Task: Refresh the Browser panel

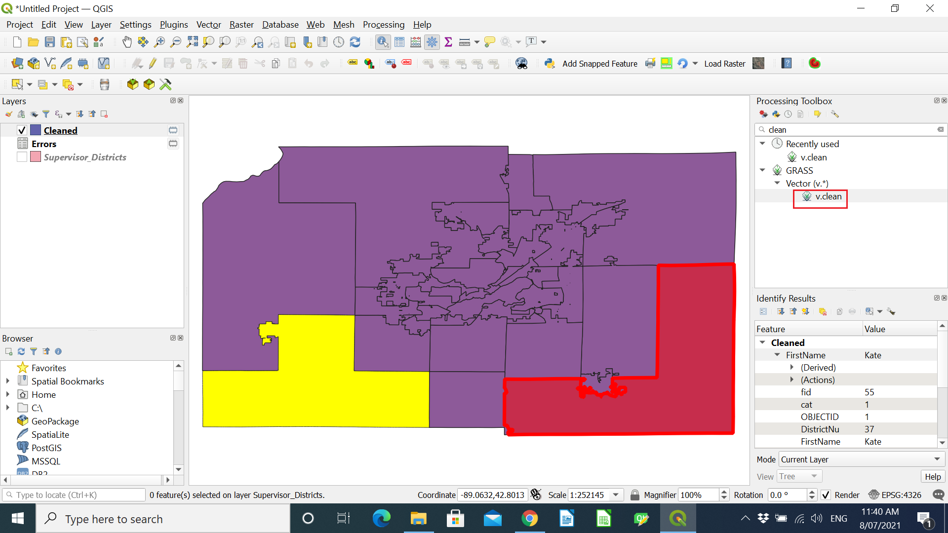Action: [x=21, y=351]
